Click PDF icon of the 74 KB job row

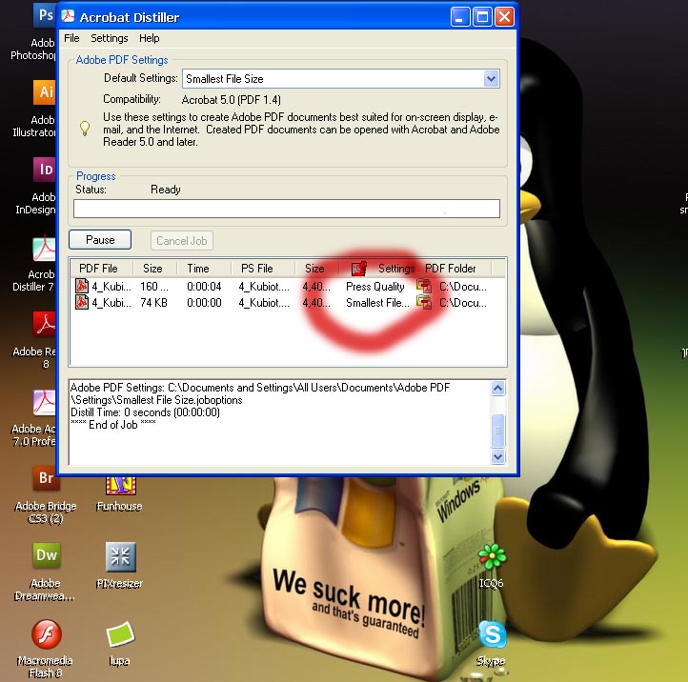tap(82, 302)
